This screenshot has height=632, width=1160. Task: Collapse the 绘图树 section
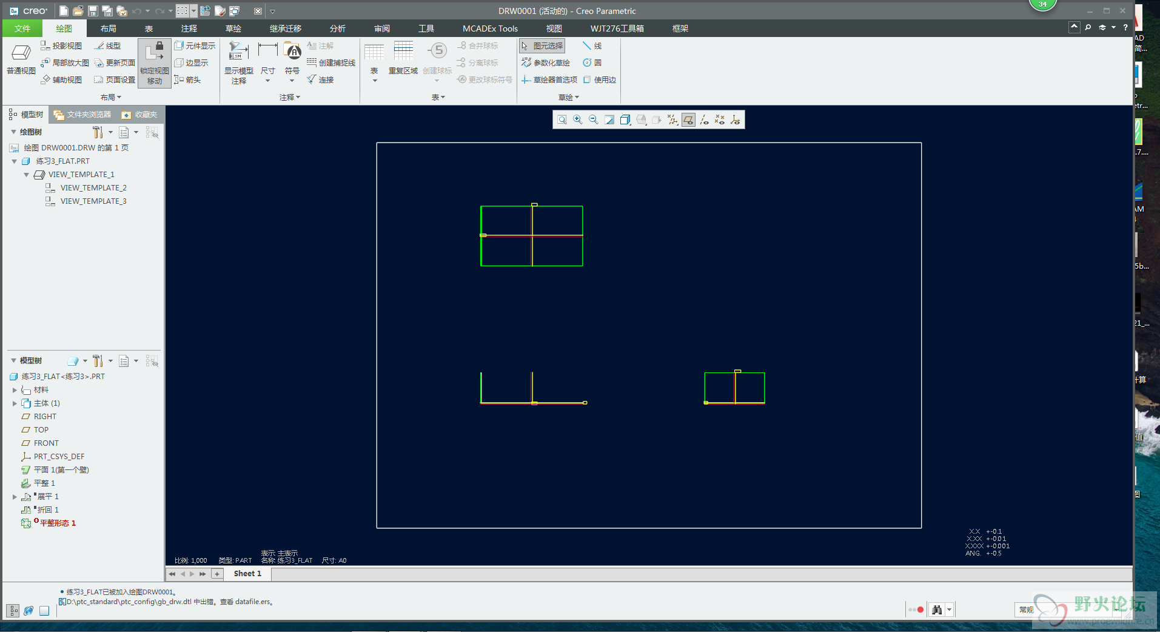13,132
